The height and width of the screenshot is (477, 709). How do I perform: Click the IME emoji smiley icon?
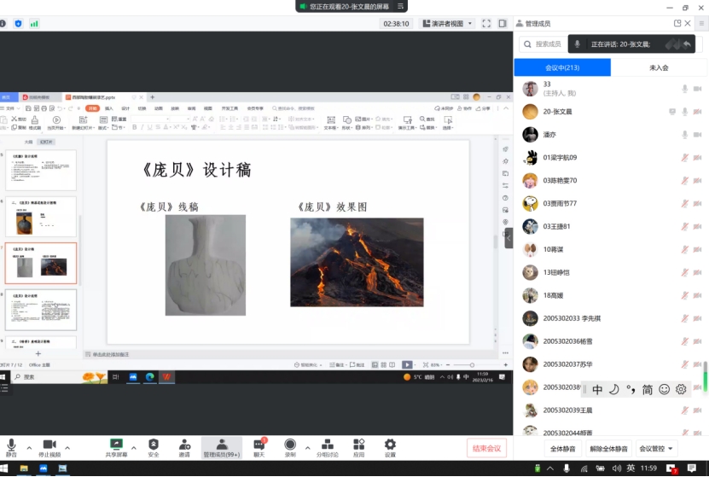(665, 389)
